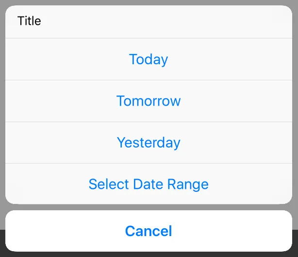This screenshot has height=257, width=298.
Task: Click the Title header text
Action: pos(29,21)
